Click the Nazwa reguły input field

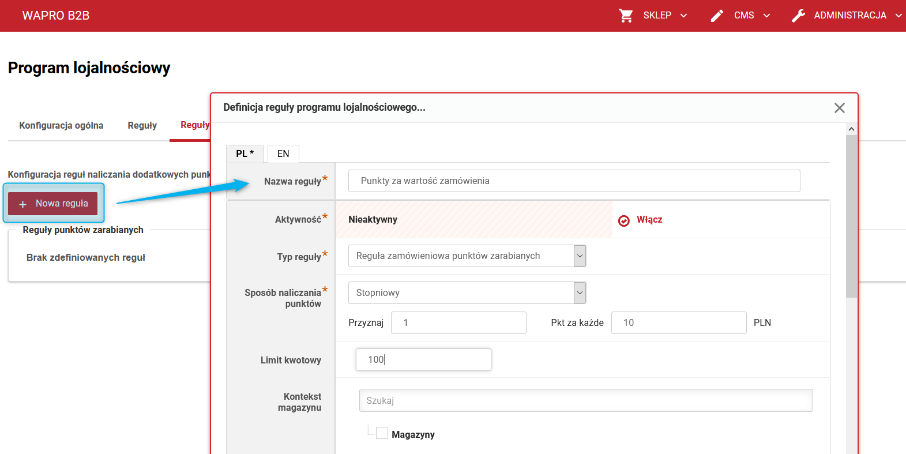point(574,181)
